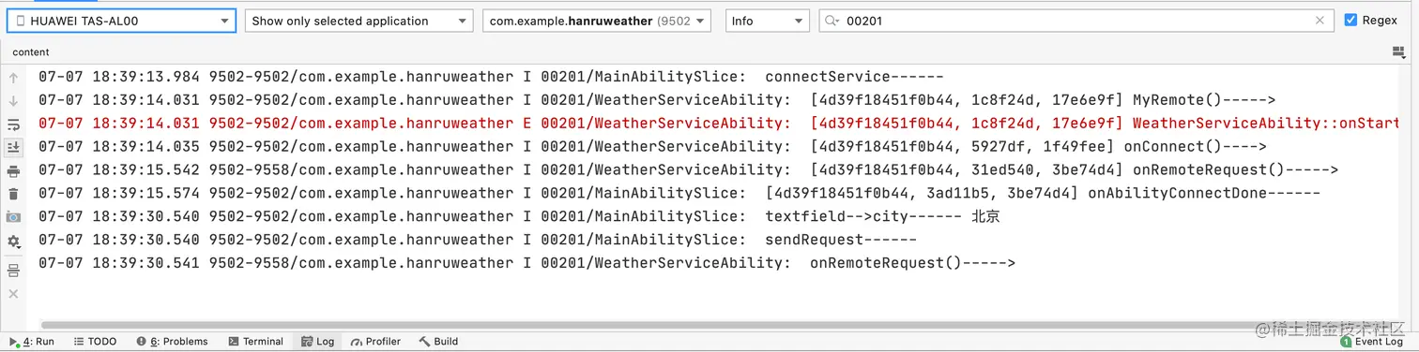The width and height of the screenshot is (1419, 352).
Task: Switch to the content tab
Action: point(31,52)
